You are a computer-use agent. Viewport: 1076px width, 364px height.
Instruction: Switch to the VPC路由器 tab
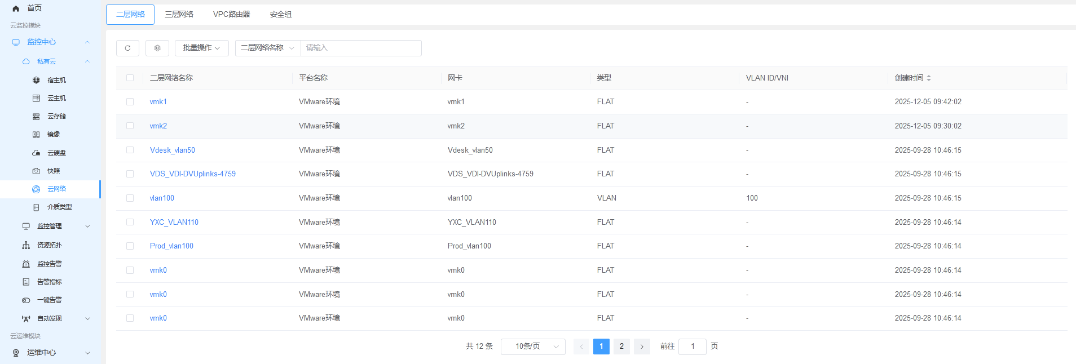231,15
